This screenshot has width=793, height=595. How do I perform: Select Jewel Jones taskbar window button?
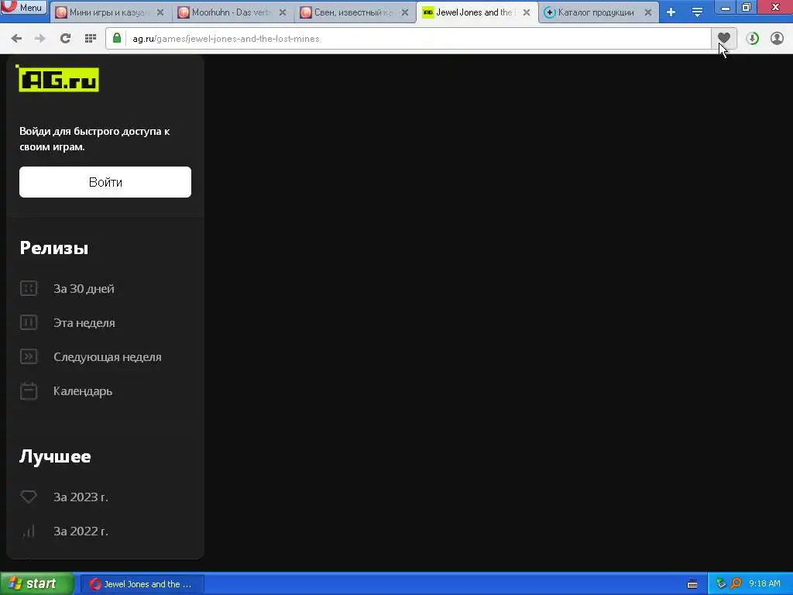coord(142,584)
